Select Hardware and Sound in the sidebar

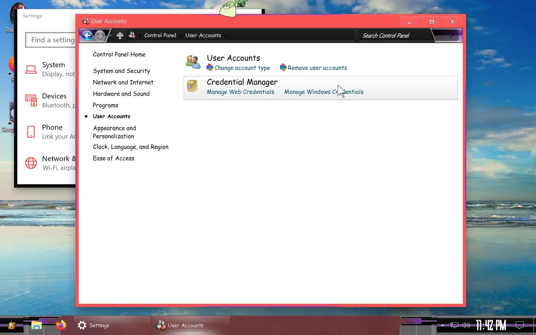tap(121, 94)
